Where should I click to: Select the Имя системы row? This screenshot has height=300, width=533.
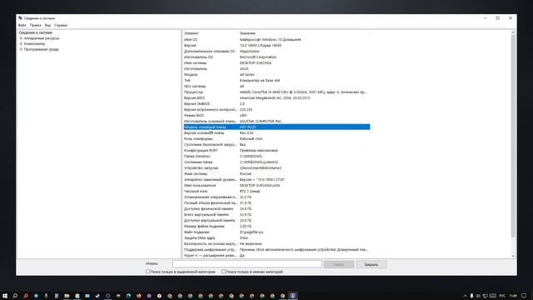click(x=276, y=63)
